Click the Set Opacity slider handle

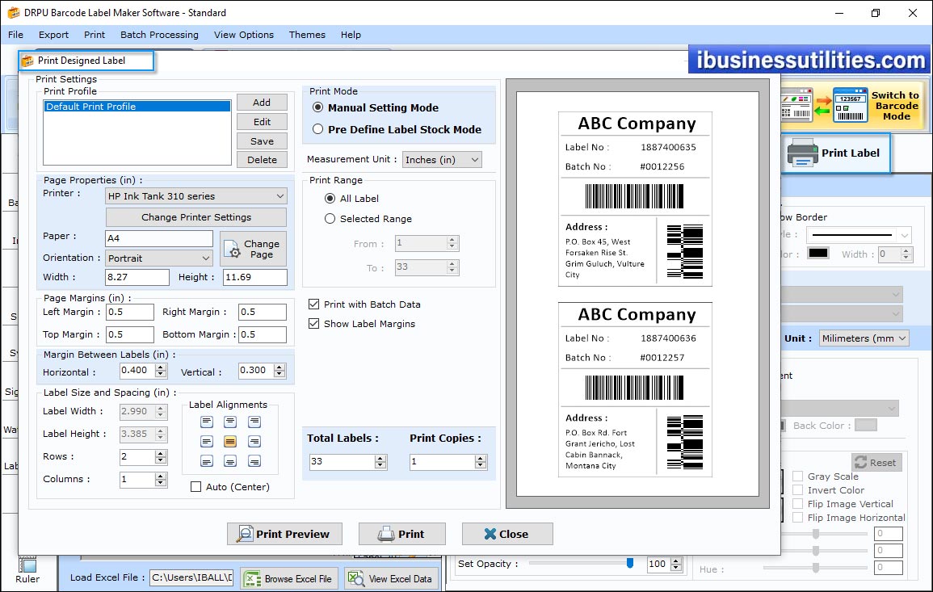tap(630, 563)
